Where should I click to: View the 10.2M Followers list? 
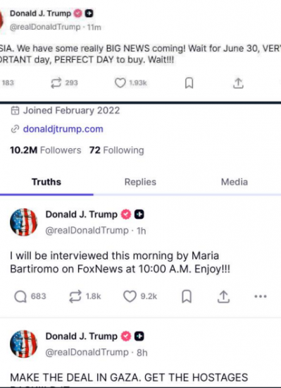pos(46,150)
